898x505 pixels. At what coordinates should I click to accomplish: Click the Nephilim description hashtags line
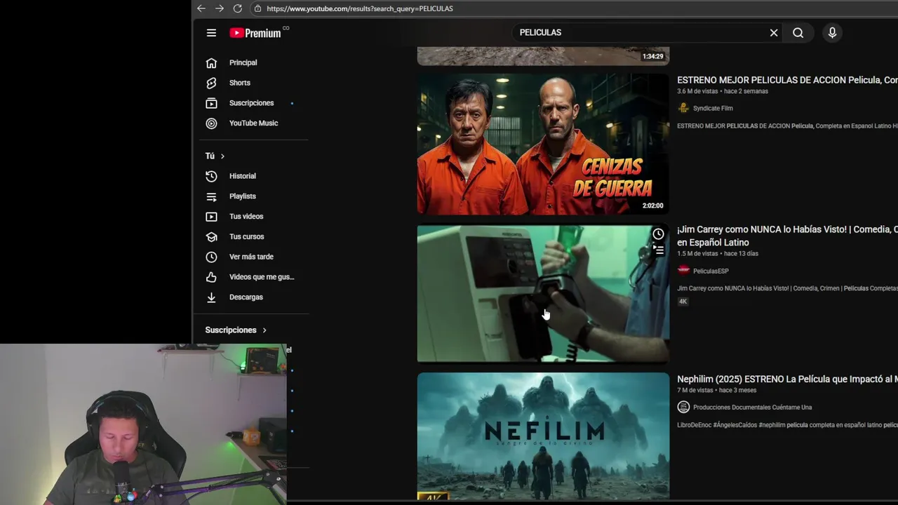(x=787, y=425)
